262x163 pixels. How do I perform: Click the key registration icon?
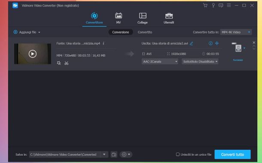(x=213, y=5)
